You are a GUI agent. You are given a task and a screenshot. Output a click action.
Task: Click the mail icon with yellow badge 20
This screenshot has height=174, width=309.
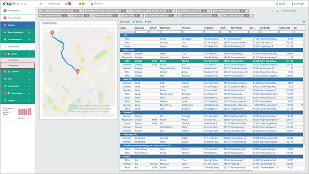pyautogui.click(x=82, y=4)
